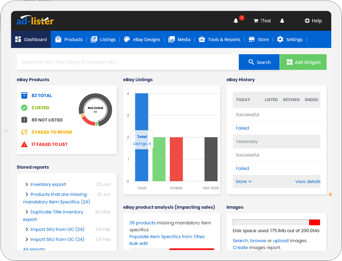Switch to the Dashboard tab
Viewport: 342px width, 261px height.
[31, 39]
